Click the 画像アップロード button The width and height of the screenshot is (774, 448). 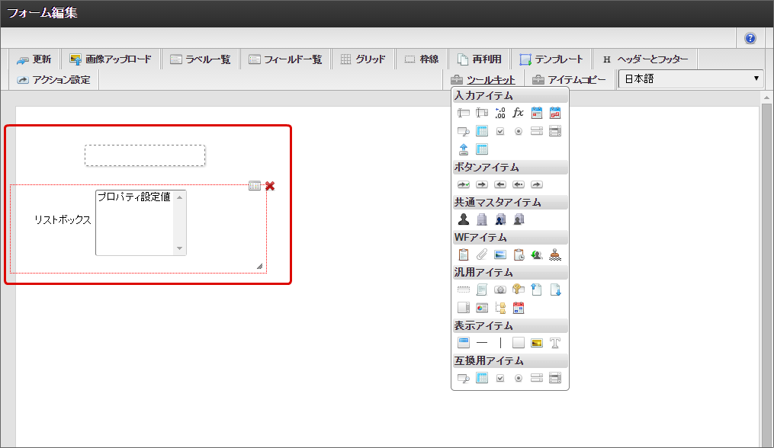[x=111, y=59]
